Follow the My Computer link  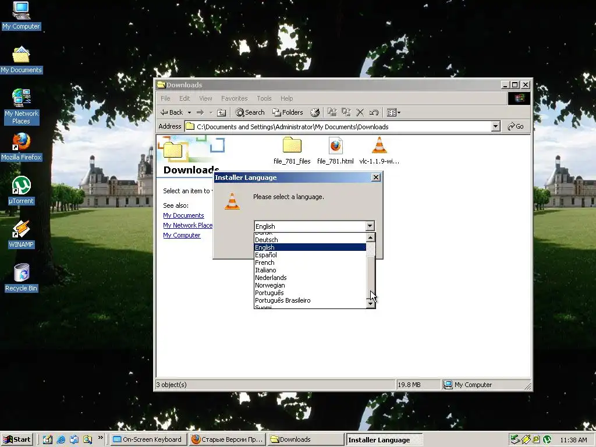(182, 235)
